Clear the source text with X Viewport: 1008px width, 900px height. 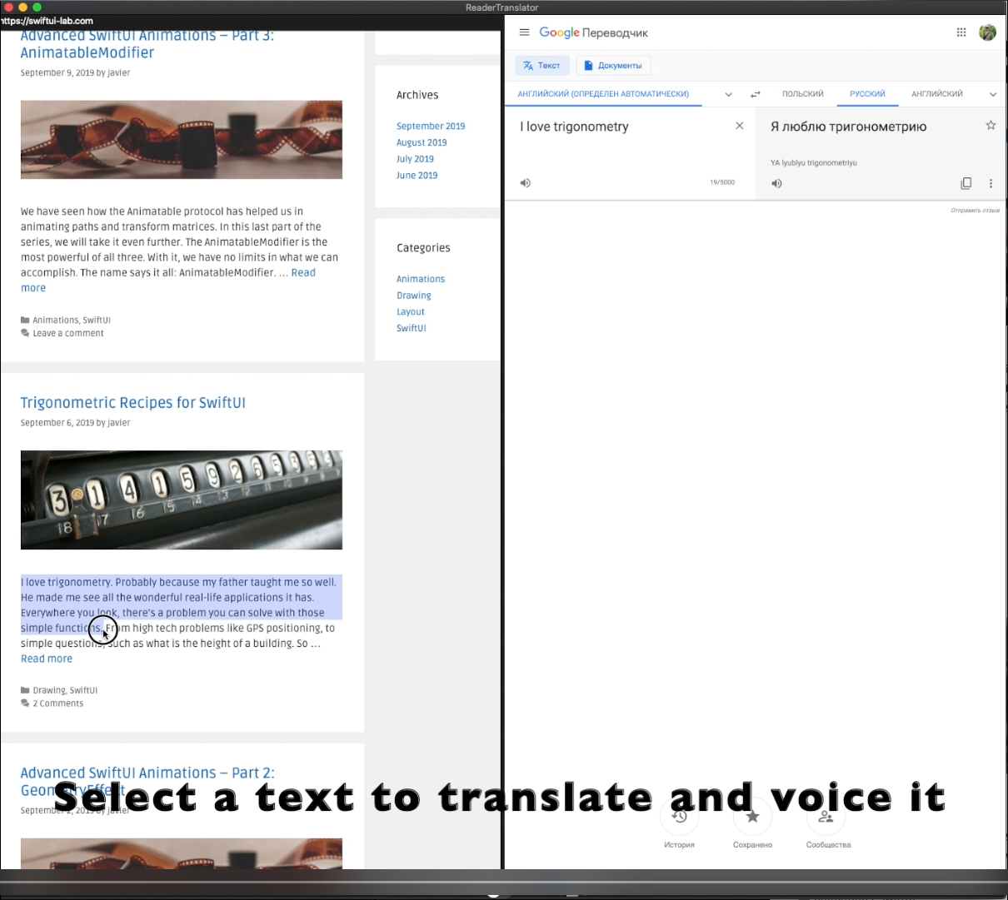tap(739, 126)
